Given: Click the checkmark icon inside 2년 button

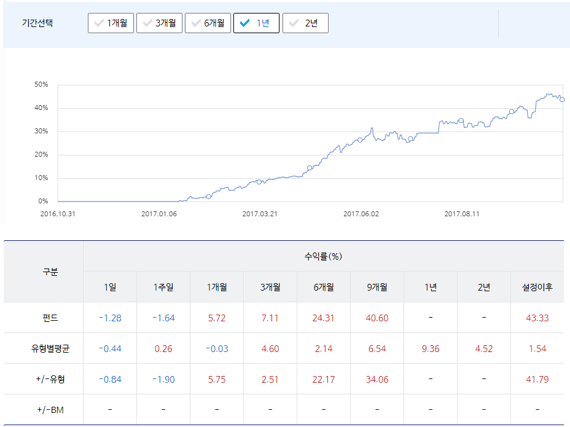Looking at the screenshot, I should tap(294, 23).
